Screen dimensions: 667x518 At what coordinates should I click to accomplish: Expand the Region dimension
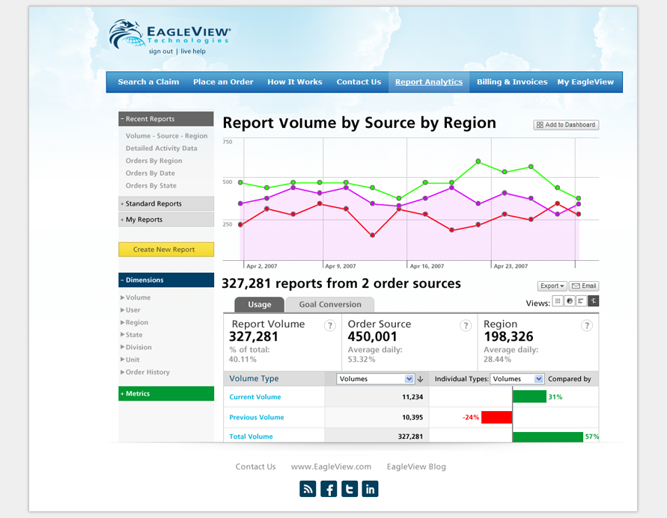click(134, 322)
